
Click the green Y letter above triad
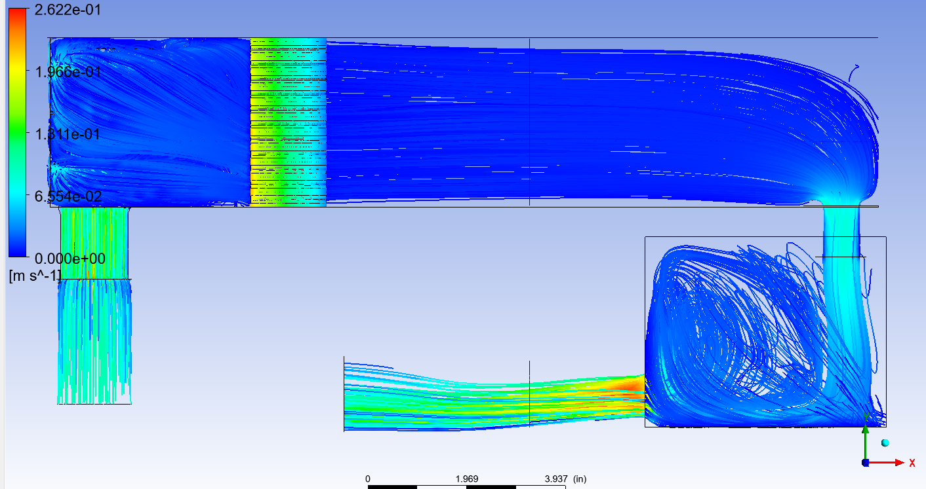866,416
